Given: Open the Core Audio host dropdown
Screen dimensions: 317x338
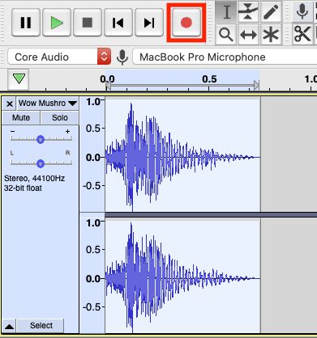Looking at the screenshot, I should coord(59,57).
